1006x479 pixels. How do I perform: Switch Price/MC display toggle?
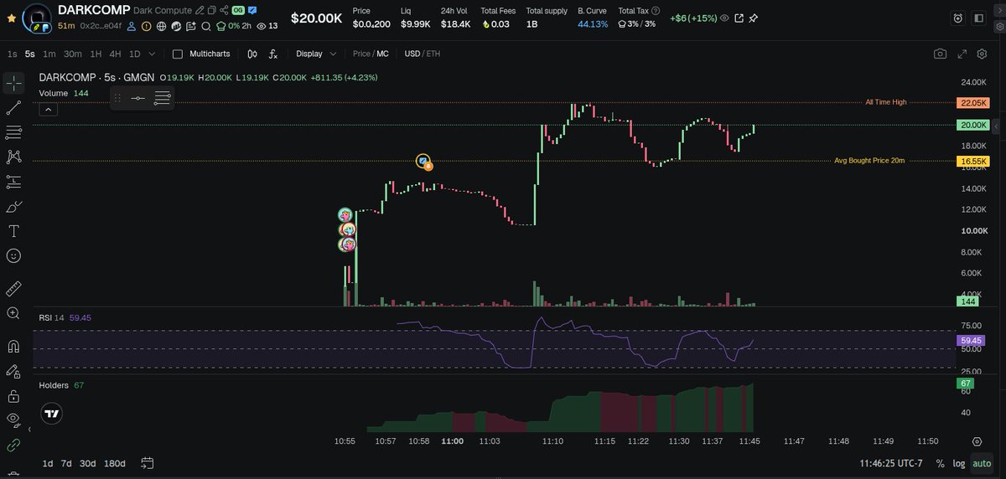(x=371, y=54)
